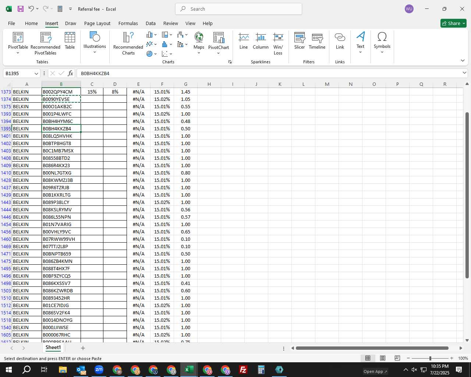Insert a PivotTable

click(x=18, y=43)
